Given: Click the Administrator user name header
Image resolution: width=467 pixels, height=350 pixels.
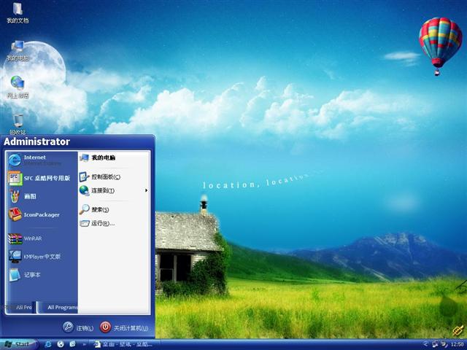Looking at the screenshot, I should [37, 141].
